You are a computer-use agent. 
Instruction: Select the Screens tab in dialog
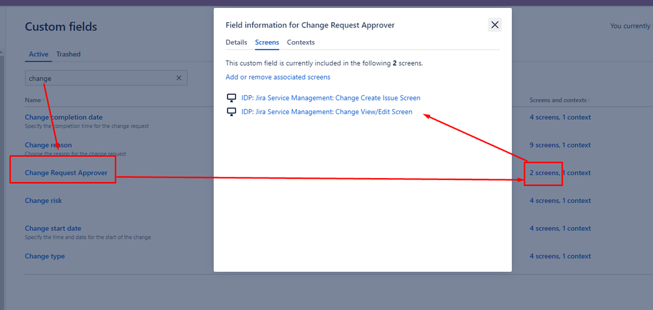coord(267,42)
